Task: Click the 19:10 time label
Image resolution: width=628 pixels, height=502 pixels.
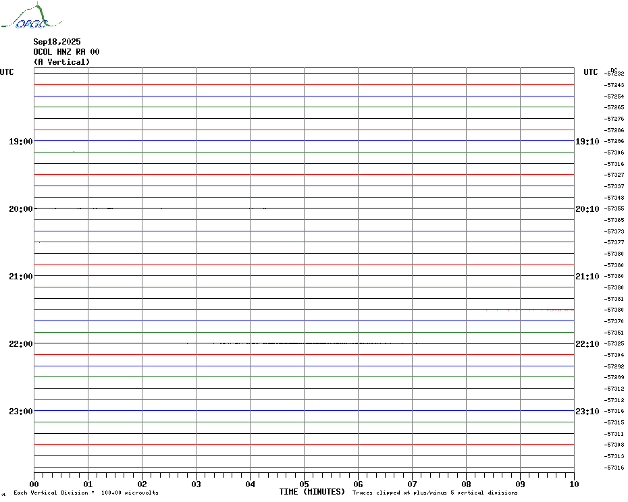Action: click(x=587, y=141)
